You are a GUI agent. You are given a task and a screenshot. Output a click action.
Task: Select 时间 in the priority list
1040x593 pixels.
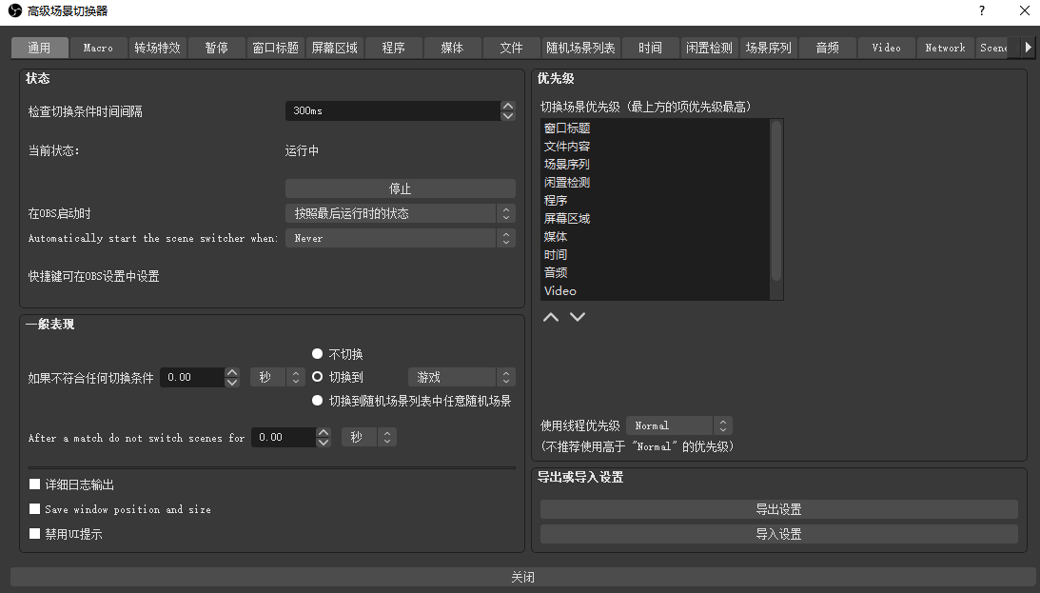656,255
